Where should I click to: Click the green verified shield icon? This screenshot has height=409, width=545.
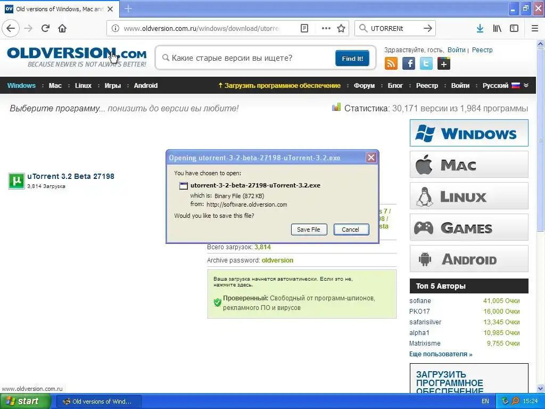click(x=218, y=302)
